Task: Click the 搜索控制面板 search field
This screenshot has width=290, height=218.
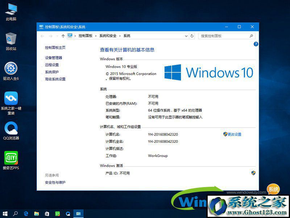Action: tap(224, 36)
